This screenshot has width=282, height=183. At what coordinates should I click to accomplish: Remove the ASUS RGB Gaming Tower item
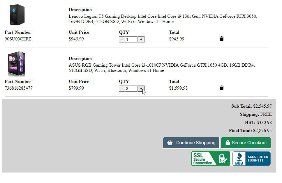pos(222,88)
